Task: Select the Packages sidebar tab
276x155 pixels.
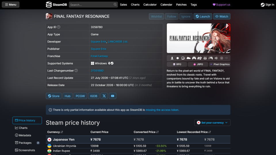Action: pos(27,143)
